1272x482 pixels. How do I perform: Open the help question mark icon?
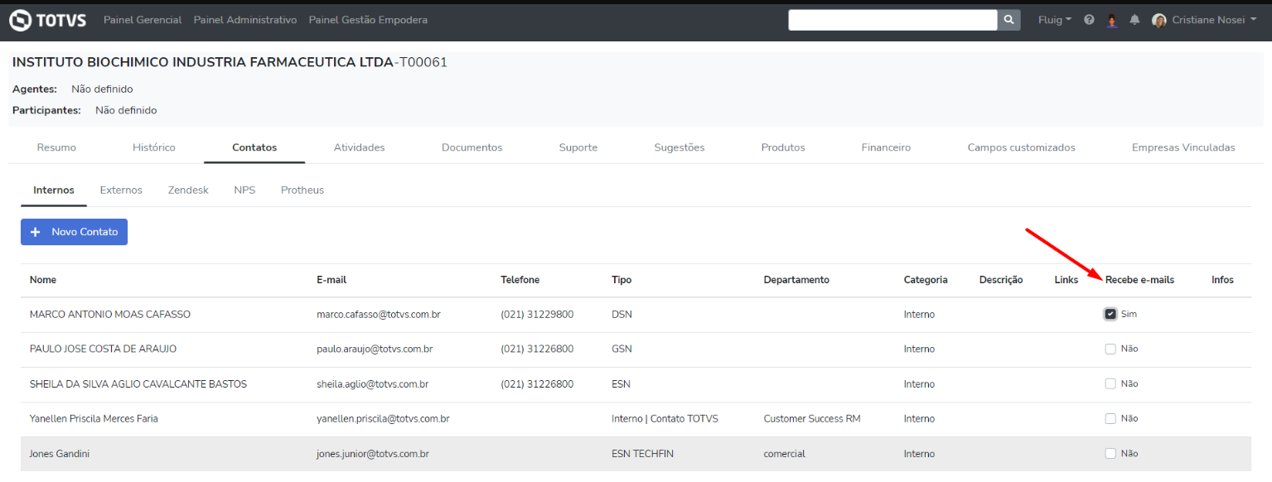point(1089,20)
